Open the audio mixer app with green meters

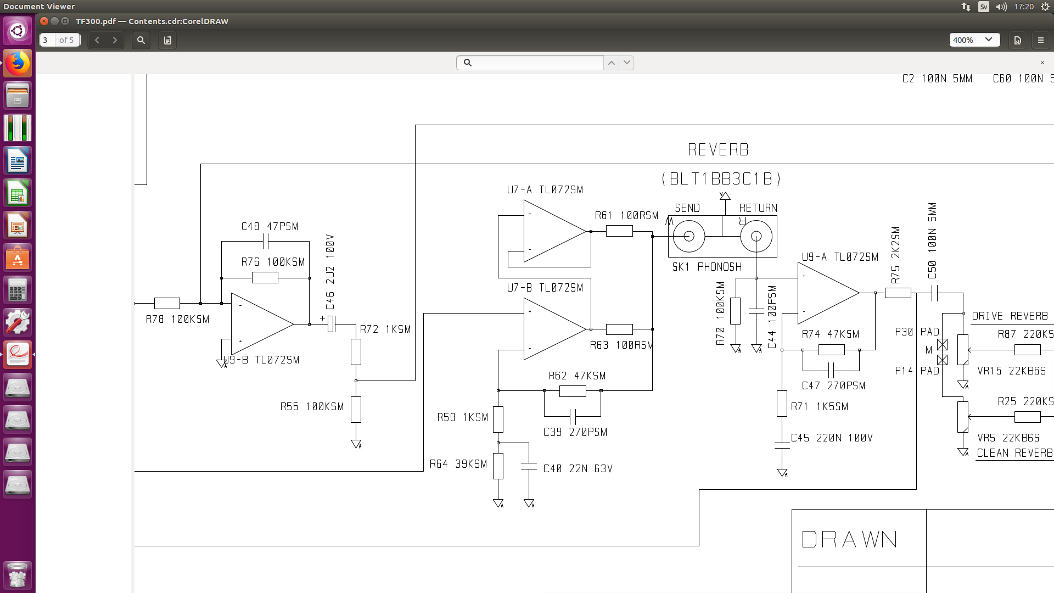(x=18, y=128)
